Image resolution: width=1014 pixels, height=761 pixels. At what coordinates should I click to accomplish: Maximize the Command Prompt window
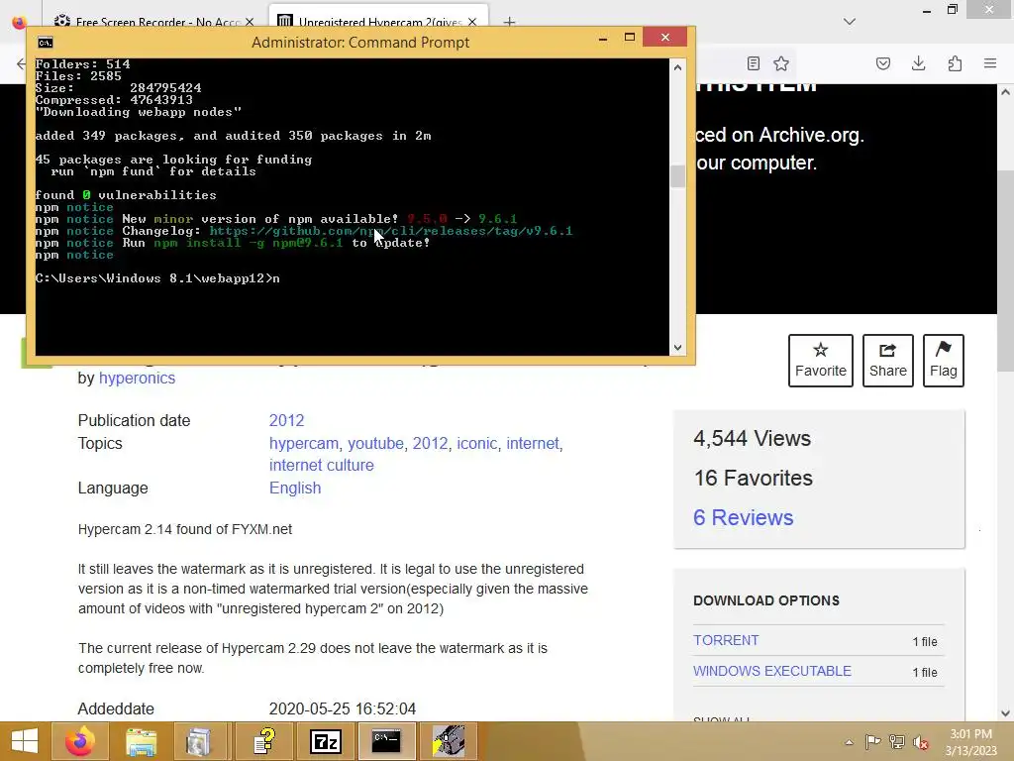pos(629,38)
